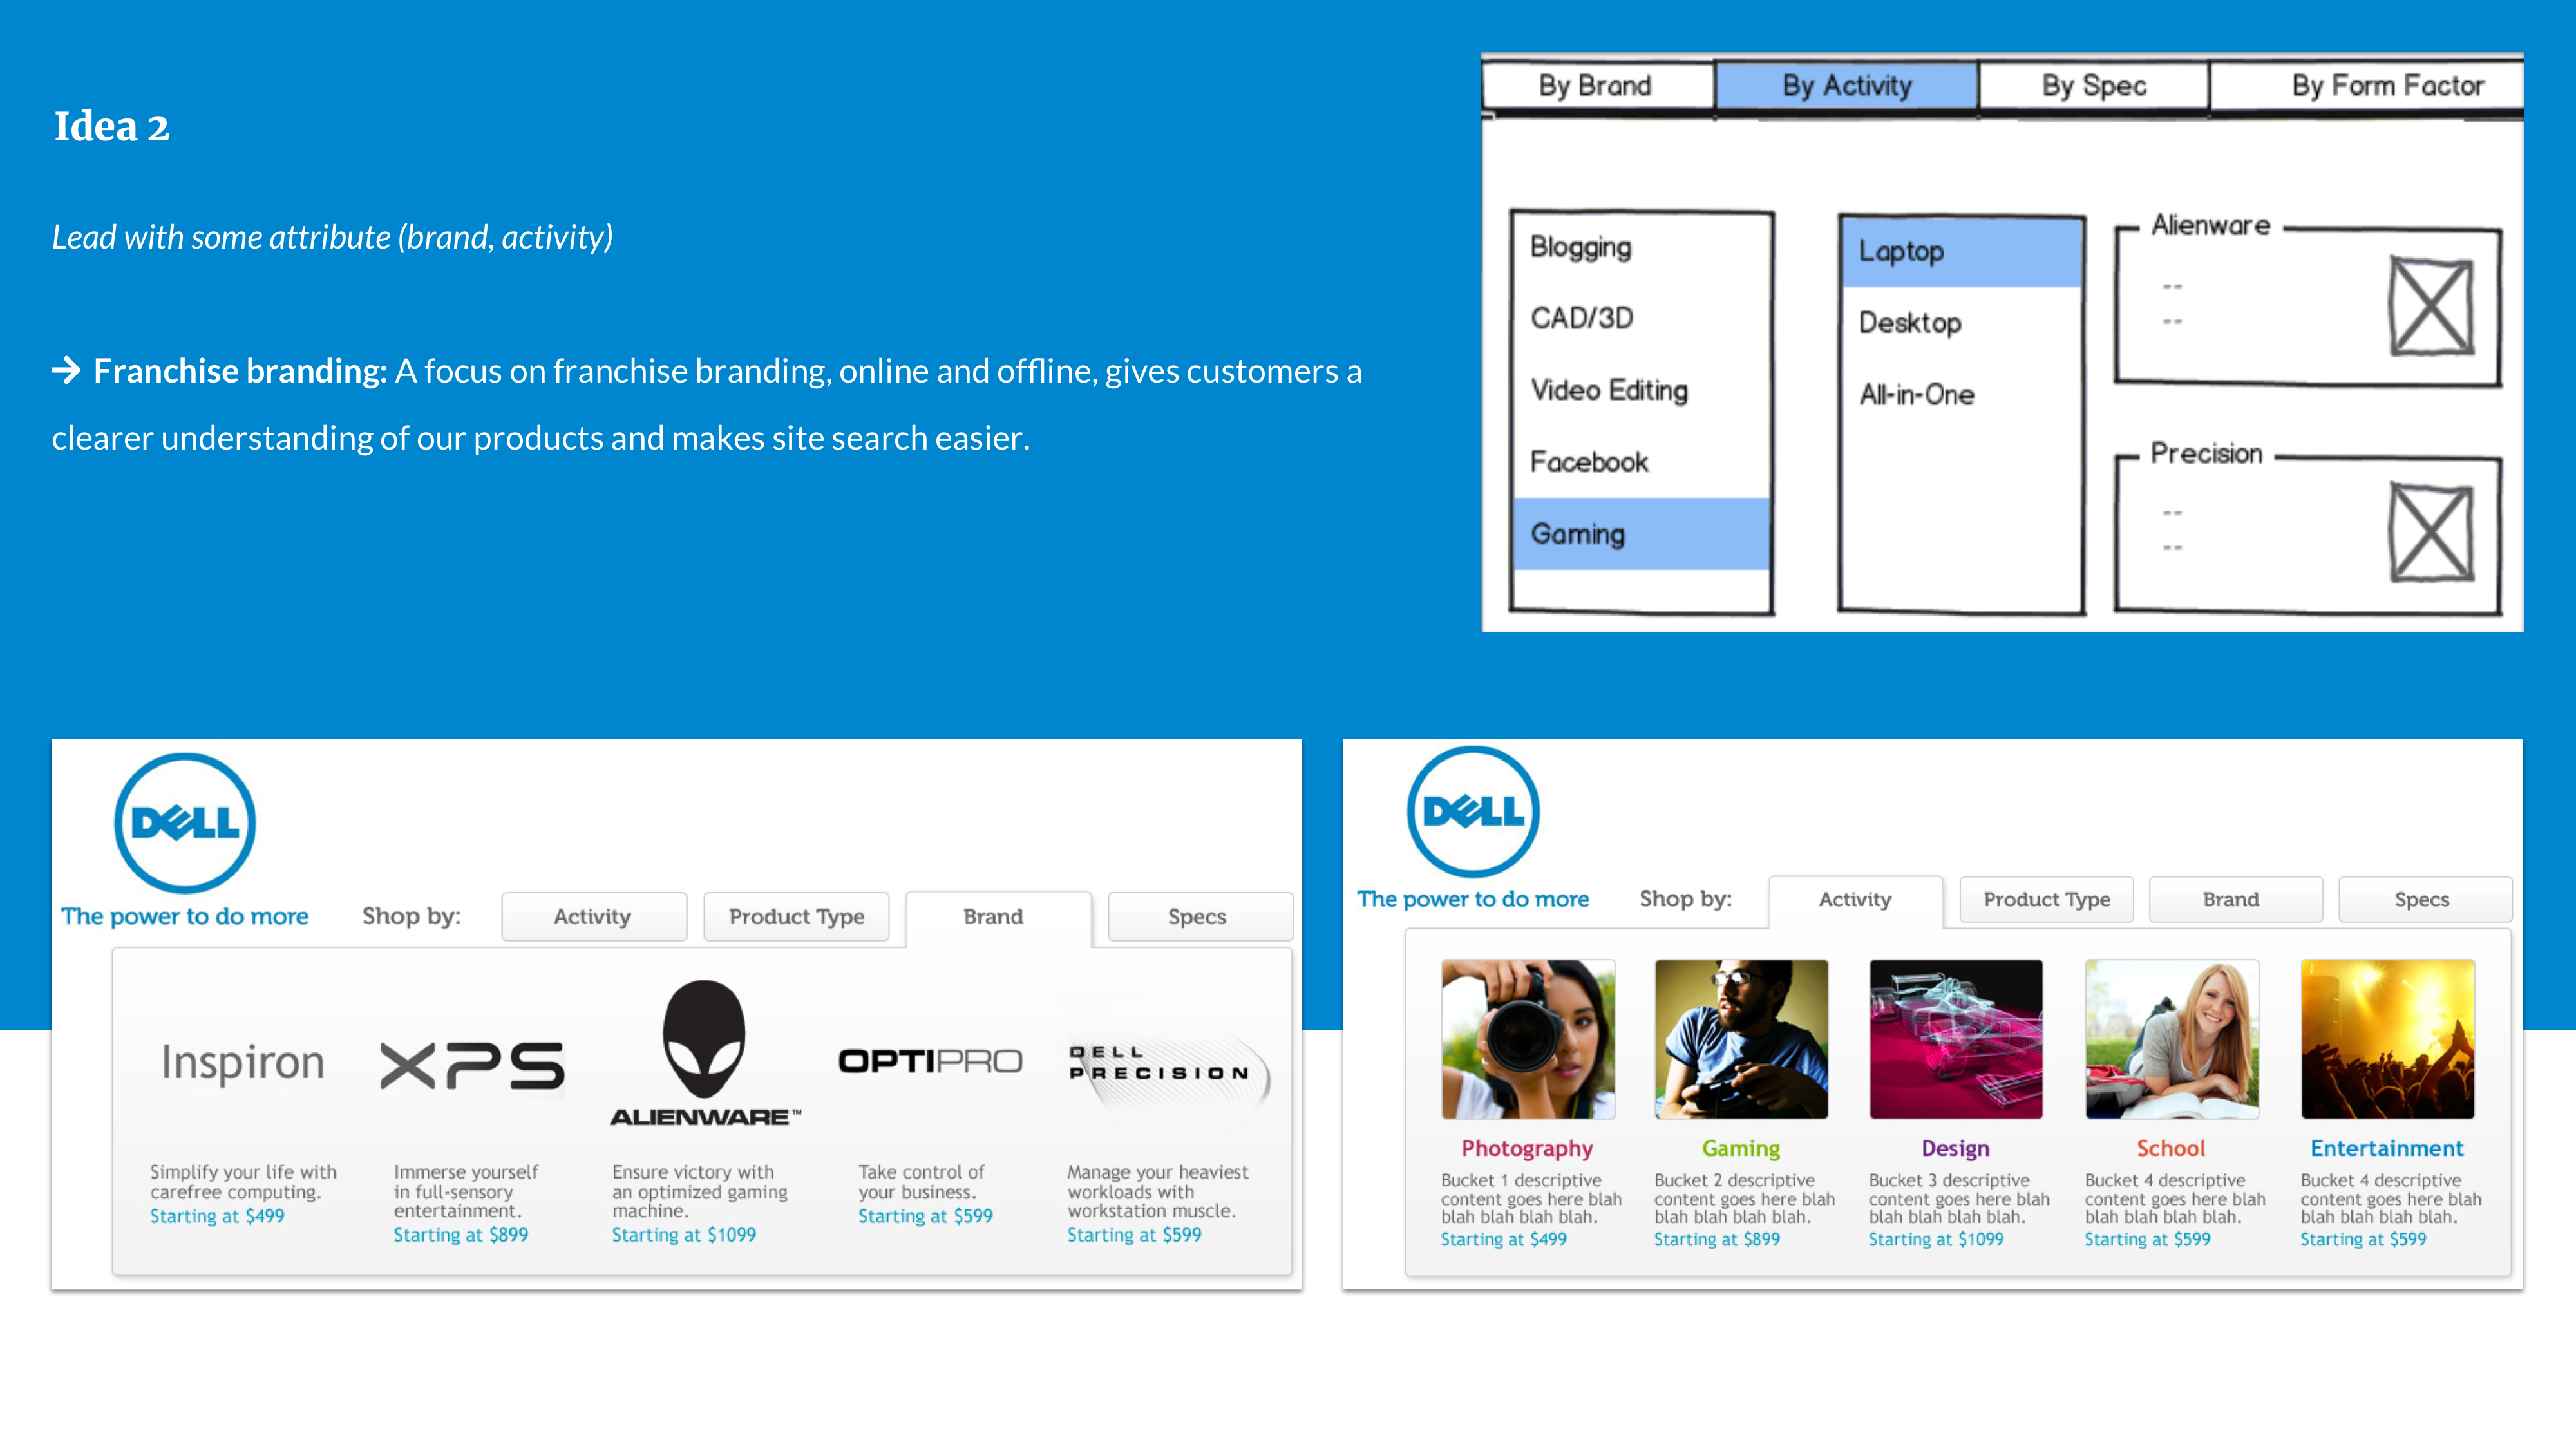2576x1449 pixels.
Task: Select Gaming in the activity list
Action: click(x=1578, y=534)
